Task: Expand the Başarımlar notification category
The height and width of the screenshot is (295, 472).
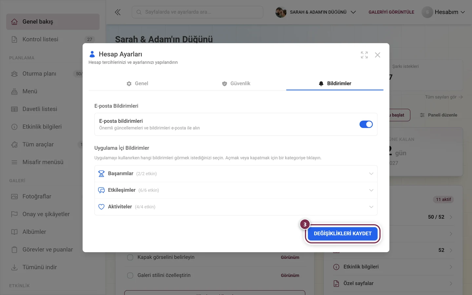Action: [236, 174]
